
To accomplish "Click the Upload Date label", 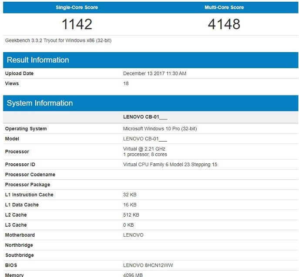I will pos(19,73).
